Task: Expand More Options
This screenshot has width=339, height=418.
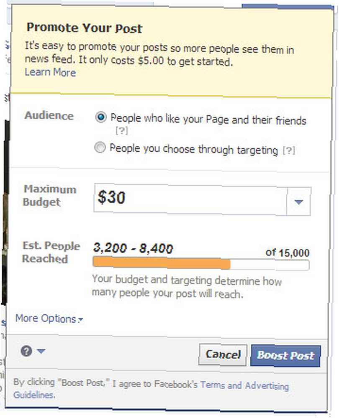Action: 49,319
